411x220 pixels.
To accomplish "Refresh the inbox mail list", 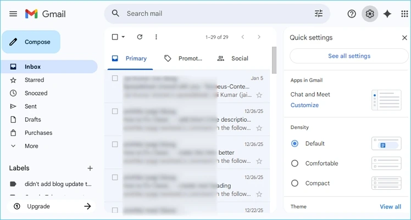I will 140,37.
